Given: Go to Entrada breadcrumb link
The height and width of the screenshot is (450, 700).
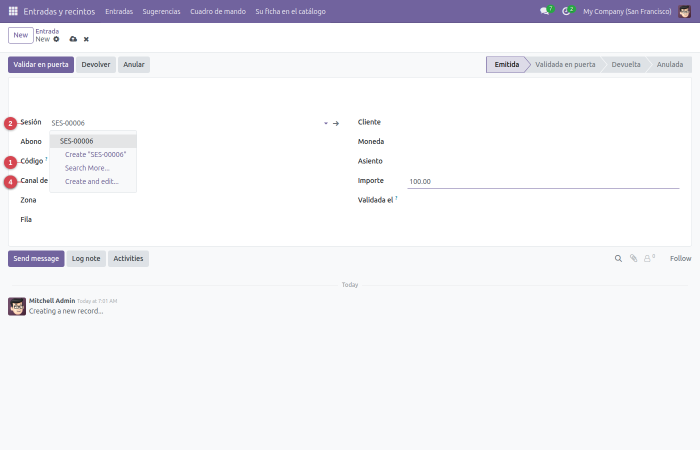Looking at the screenshot, I should tap(47, 31).
